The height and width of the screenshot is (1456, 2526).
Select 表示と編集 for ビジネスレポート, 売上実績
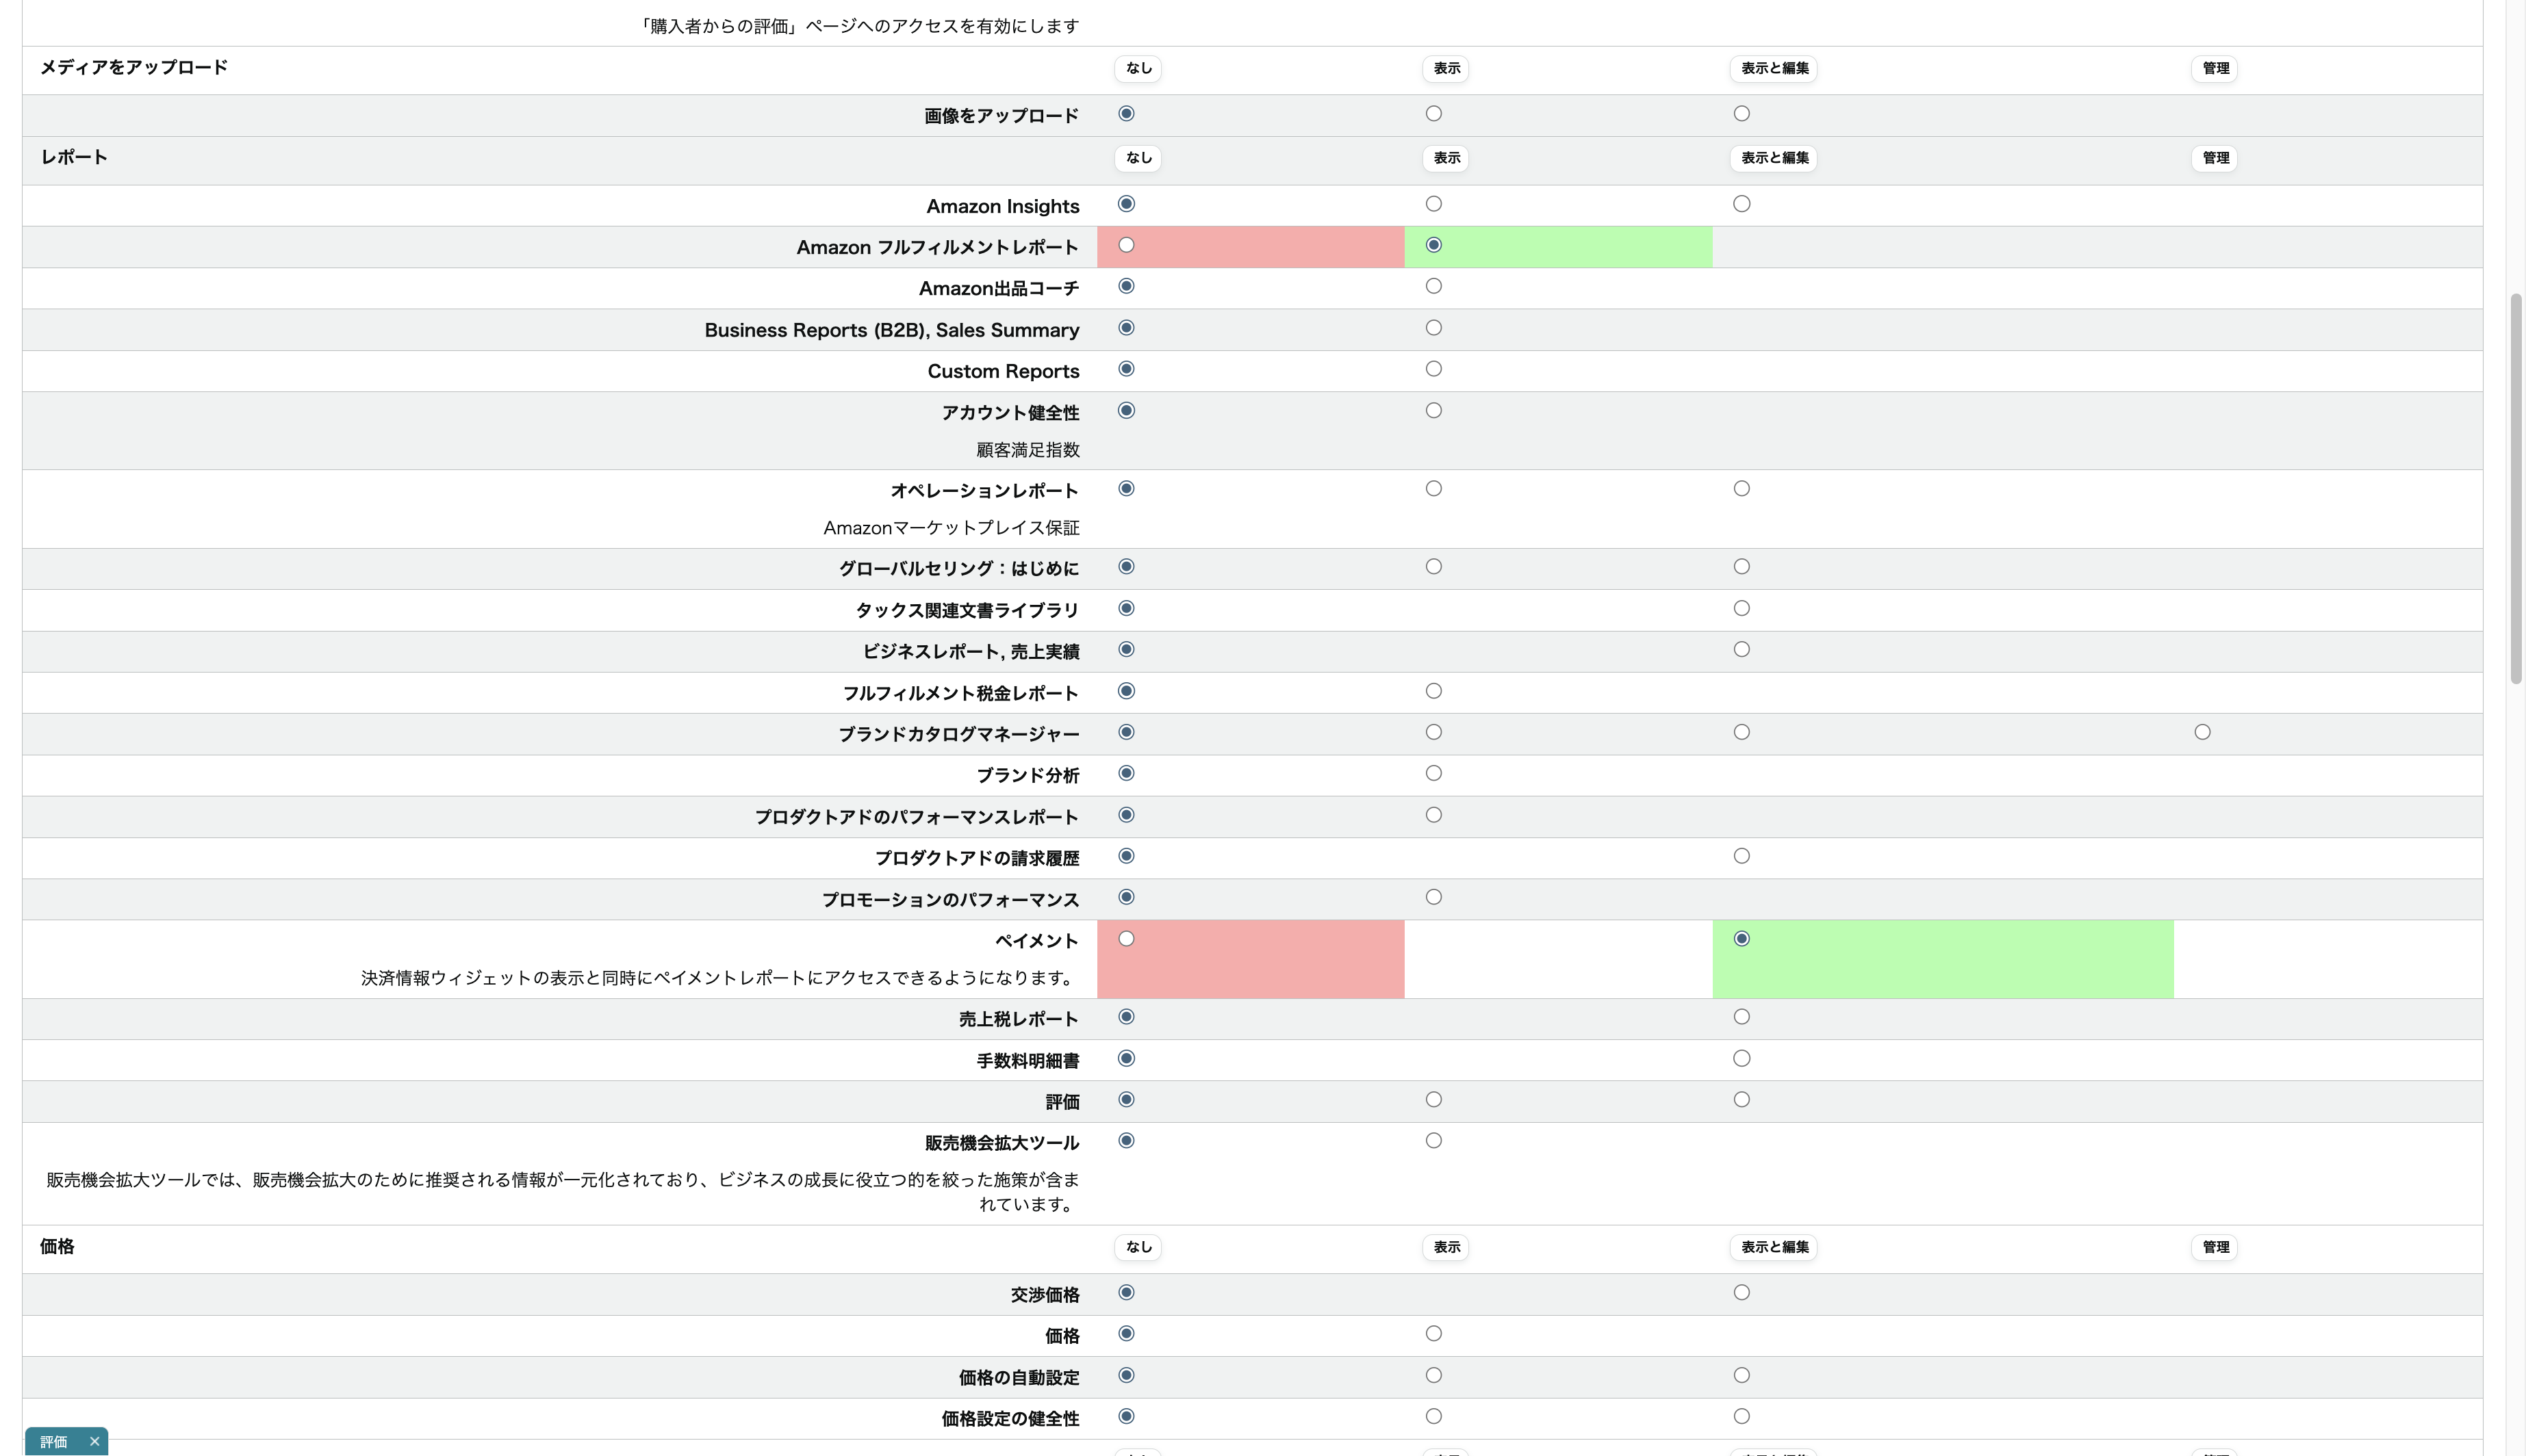(x=1742, y=649)
